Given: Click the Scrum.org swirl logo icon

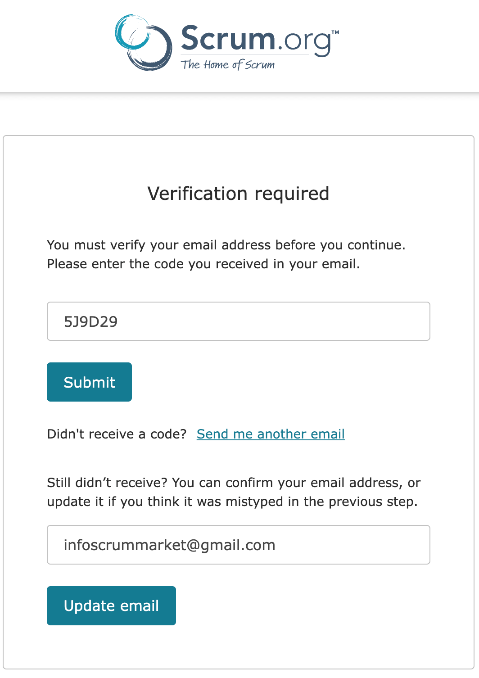Looking at the screenshot, I should point(143,43).
